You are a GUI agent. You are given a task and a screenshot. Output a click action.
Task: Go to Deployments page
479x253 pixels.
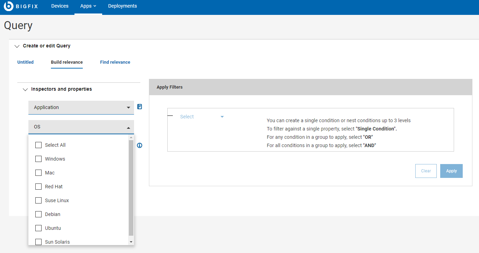click(122, 6)
